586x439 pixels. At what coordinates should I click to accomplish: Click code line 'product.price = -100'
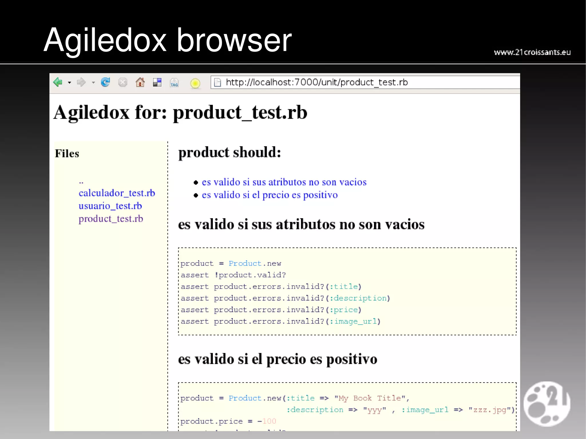coord(228,421)
